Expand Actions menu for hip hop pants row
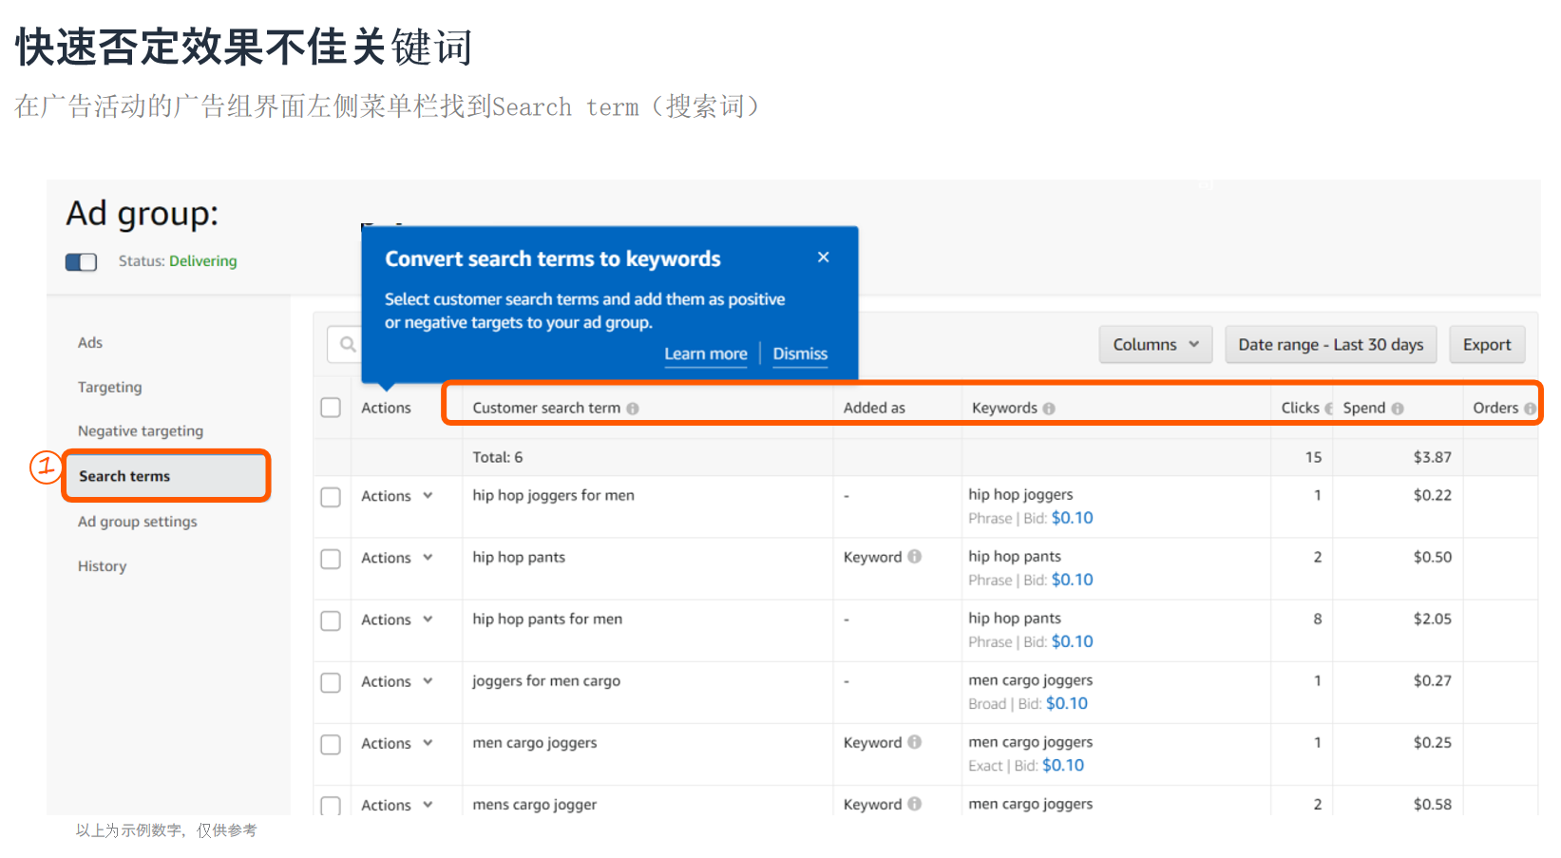 tap(397, 558)
